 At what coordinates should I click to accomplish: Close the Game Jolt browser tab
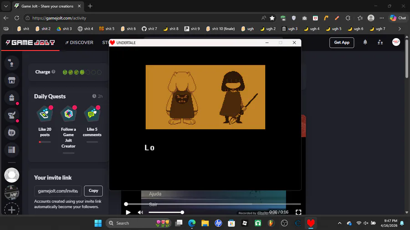tap(79, 6)
